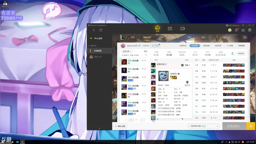Click the 掌上WeGame link in title bar

pyautogui.click(x=233, y=25)
